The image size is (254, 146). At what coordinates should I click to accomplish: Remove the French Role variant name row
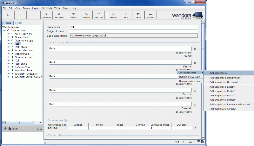pyautogui.click(x=195, y=49)
